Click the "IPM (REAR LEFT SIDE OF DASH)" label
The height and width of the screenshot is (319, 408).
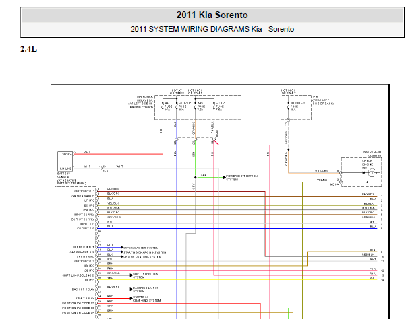322,100
